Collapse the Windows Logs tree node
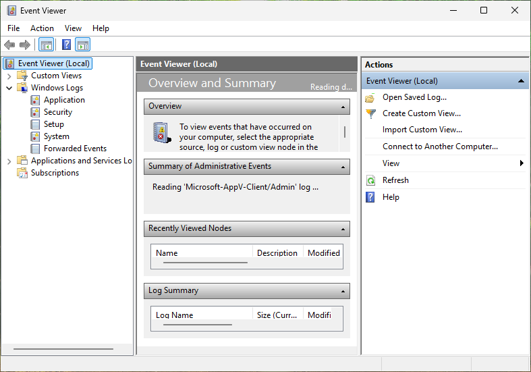 (9, 88)
